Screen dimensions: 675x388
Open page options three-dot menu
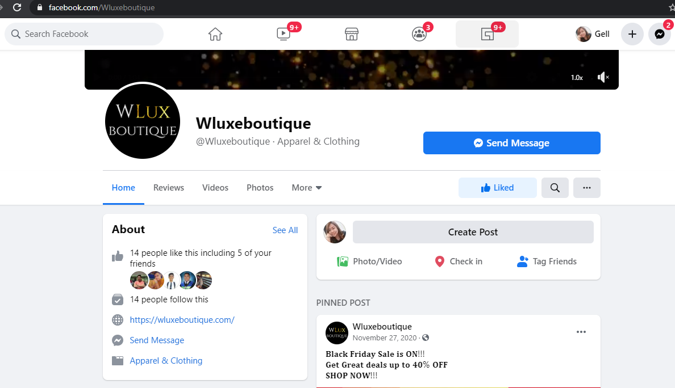click(587, 188)
